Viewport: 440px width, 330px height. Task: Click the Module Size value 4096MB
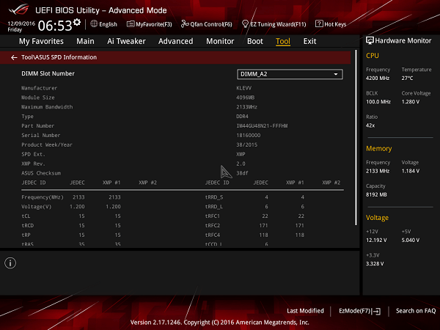pos(245,98)
